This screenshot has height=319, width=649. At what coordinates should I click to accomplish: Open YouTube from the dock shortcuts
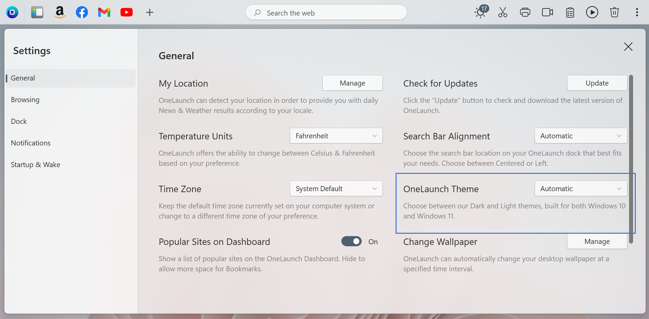click(126, 12)
